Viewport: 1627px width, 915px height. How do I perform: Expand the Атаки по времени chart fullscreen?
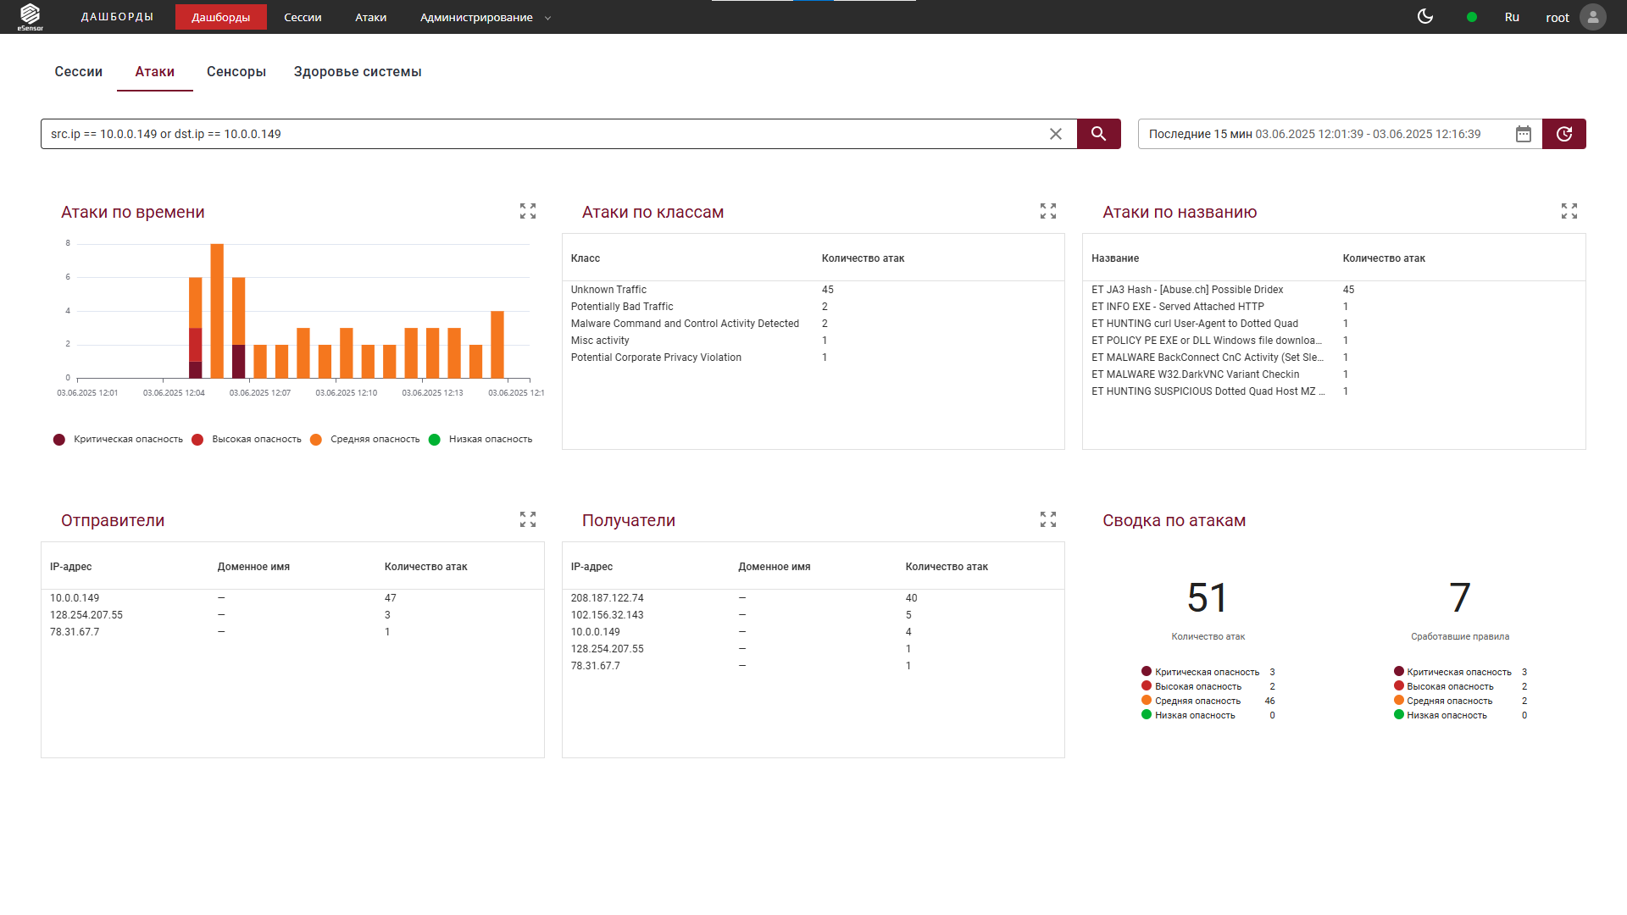click(528, 211)
